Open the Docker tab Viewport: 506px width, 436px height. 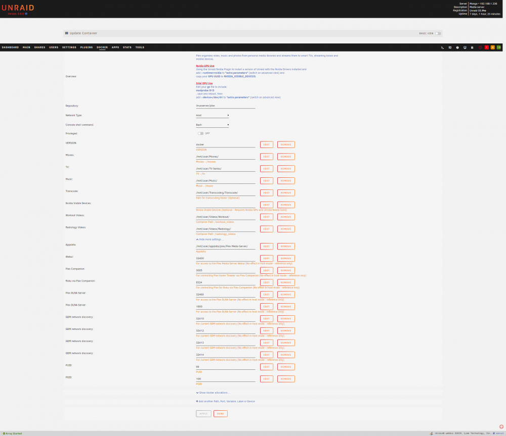(x=102, y=47)
